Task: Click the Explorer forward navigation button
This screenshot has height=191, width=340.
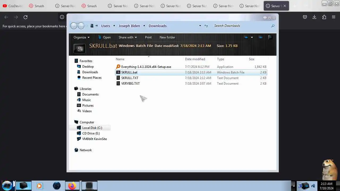Action: [x=81, y=26]
